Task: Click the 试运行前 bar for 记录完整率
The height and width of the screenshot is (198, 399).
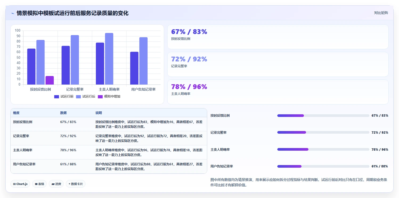Action: [66, 65]
